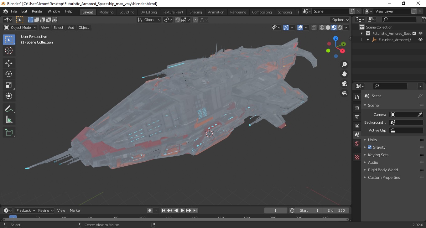Choose the Move tool

pyautogui.click(x=9, y=63)
